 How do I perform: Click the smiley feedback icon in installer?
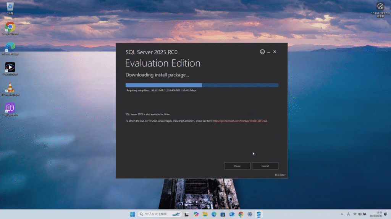[262, 52]
